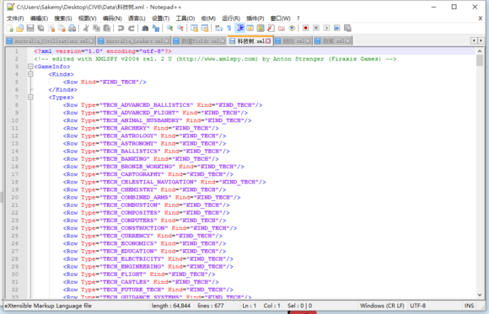Viewport: 489px width, 314px height.
Task: Click Windows (CR LF) in status bar
Action: pyautogui.click(x=382, y=306)
